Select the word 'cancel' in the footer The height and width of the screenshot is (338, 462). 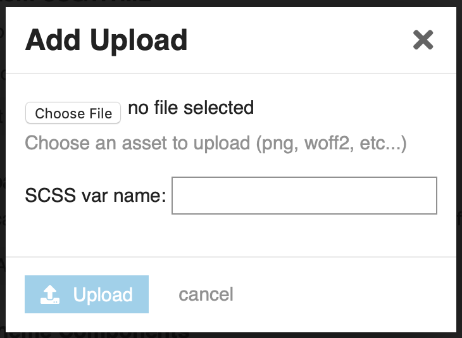(206, 294)
